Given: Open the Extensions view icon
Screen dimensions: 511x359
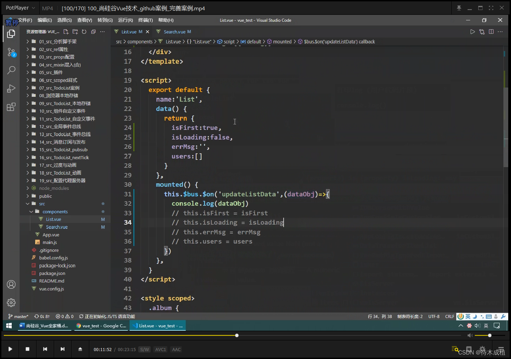Looking at the screenshot, I should [x=11, y=107].
